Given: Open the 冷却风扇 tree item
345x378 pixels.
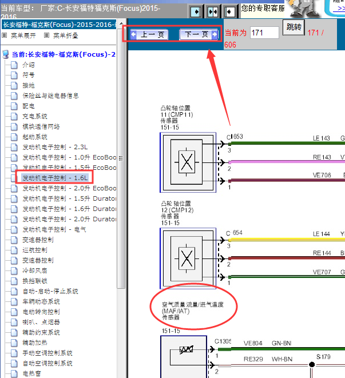Looking at the screenshot, I should coord(35,270).
